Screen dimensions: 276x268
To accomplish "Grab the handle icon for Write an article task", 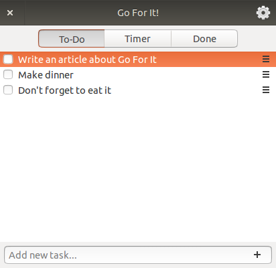I will (266, 59).
